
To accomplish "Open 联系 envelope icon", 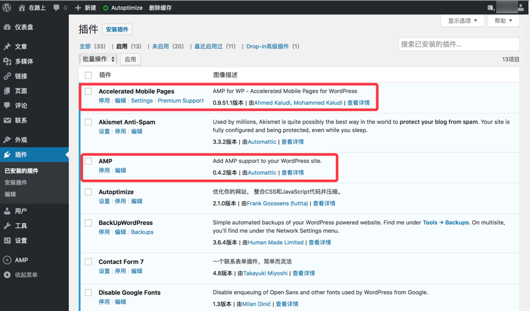I will (x=7, y=120).
